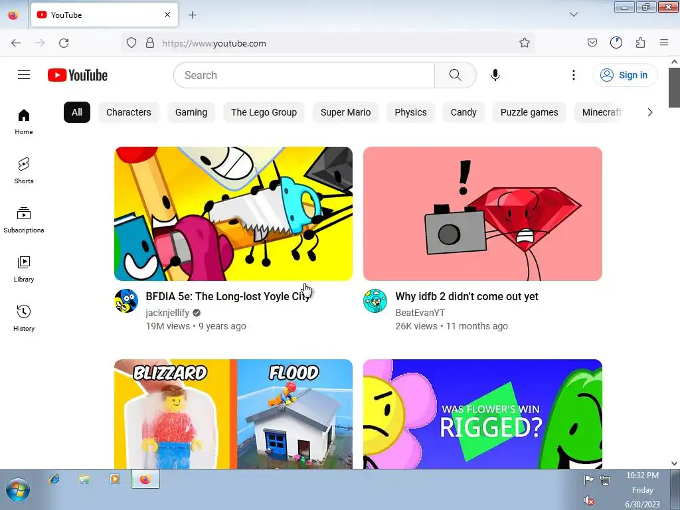680x510 pixels.
Task: Bookmark this page with the star icon
Action: pos(525,43)
